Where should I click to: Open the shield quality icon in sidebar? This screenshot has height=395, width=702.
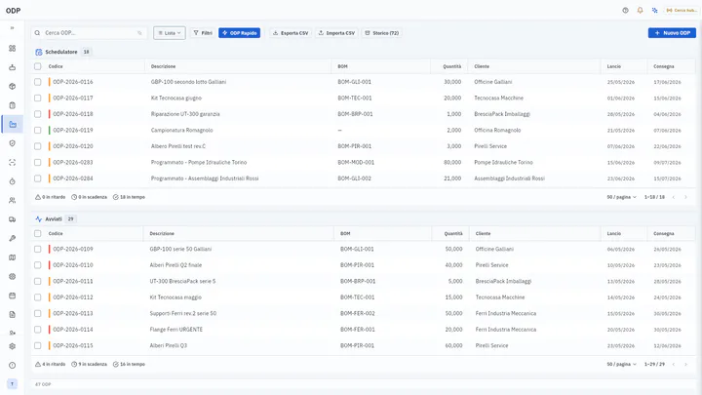tap(12, 143)
